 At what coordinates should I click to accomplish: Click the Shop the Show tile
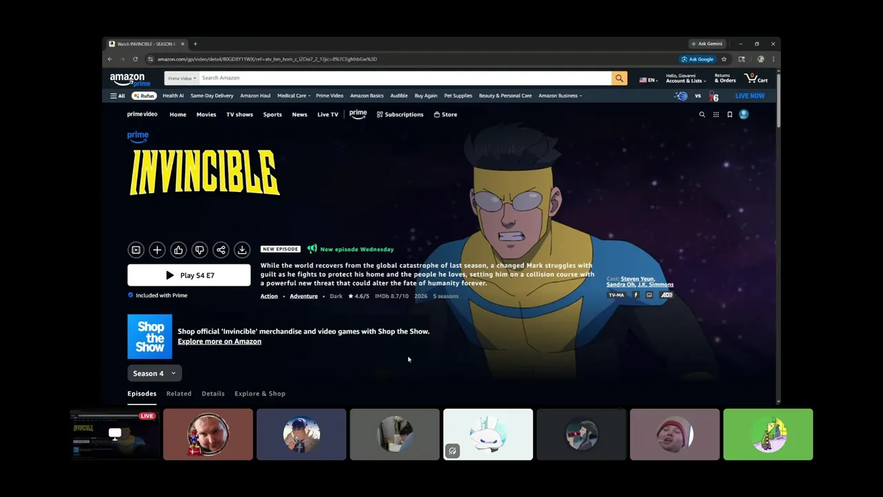pyautogui.click(x=150, y=337)
